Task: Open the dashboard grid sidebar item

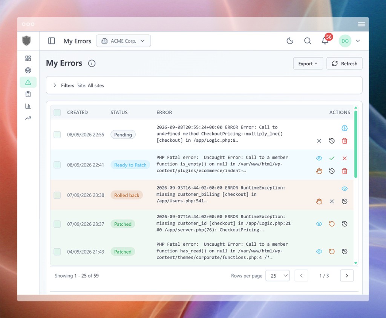Action: pos(28,58)
